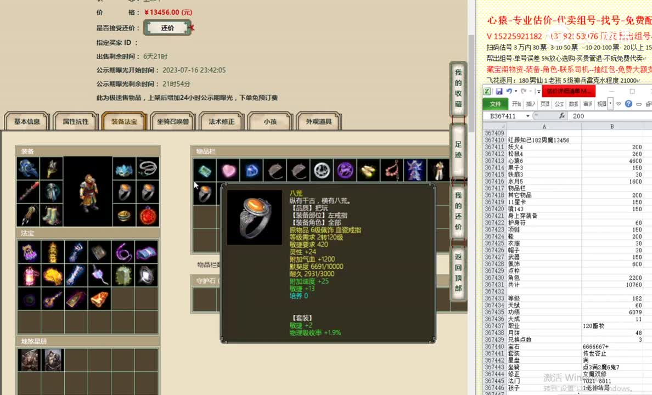Click the red lantern icon in the 法宝 panel
This screenshot has width=652, height=395.
click(29, 275)
